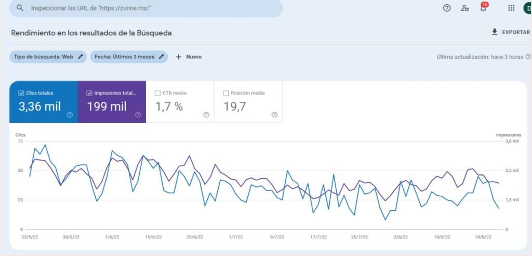Click help icon on CTR medio card
532x256 pixels.
[206, 115]
